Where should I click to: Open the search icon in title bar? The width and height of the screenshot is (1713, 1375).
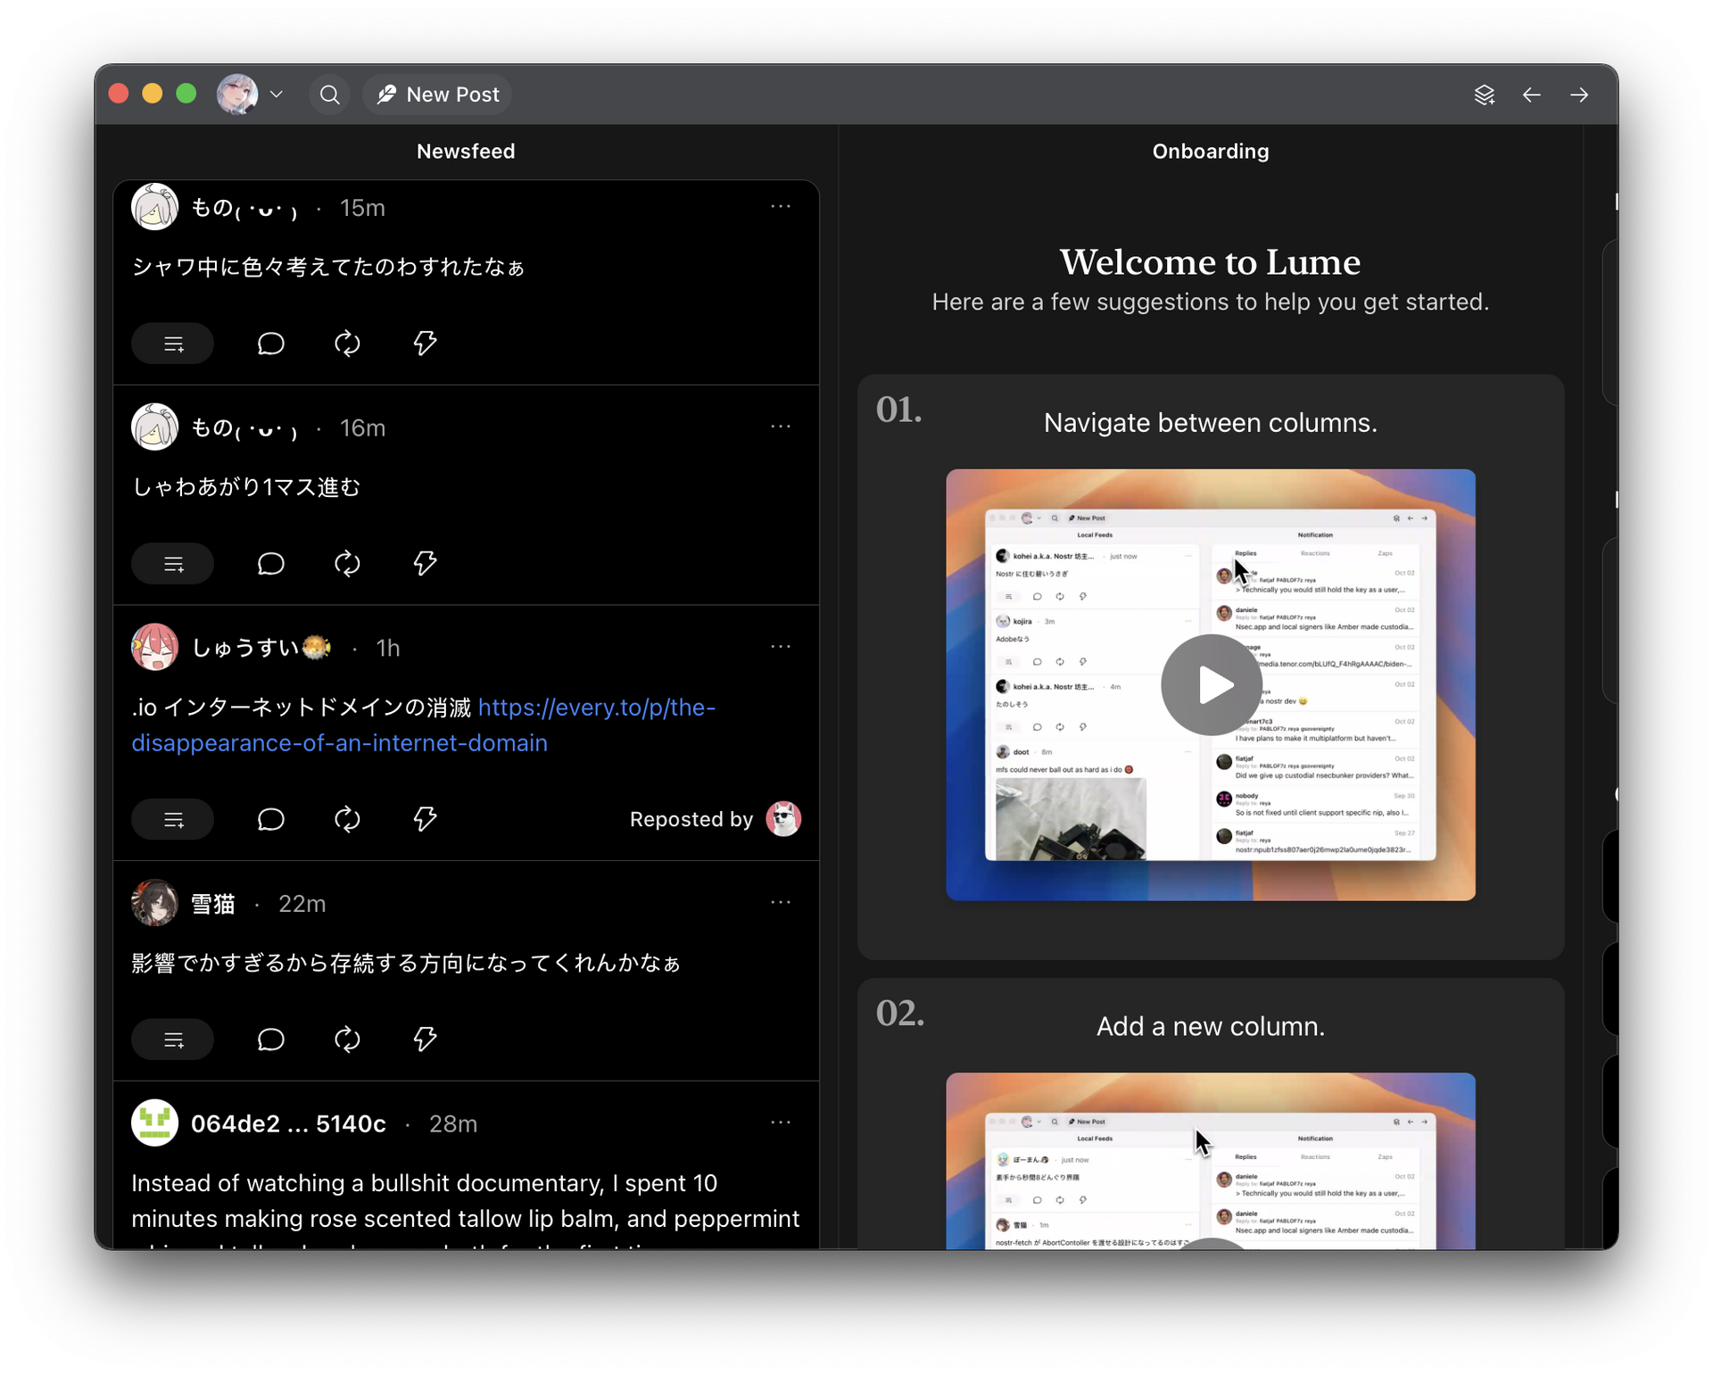(329, 95)
